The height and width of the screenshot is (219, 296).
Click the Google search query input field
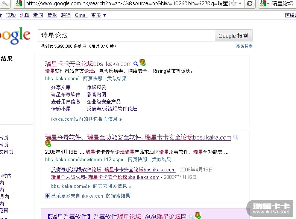click(x=126, y=35)
